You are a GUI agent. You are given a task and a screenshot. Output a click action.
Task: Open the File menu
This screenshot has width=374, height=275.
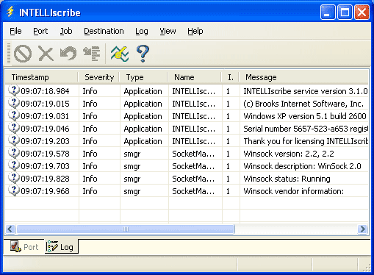(15, 31)
